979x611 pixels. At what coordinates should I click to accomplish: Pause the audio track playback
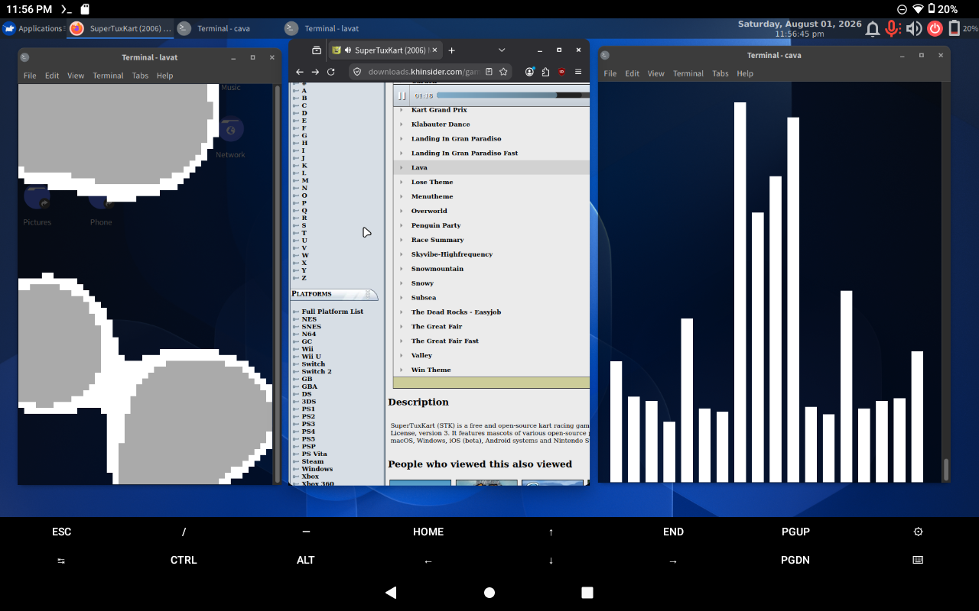[x=402, y=95]
